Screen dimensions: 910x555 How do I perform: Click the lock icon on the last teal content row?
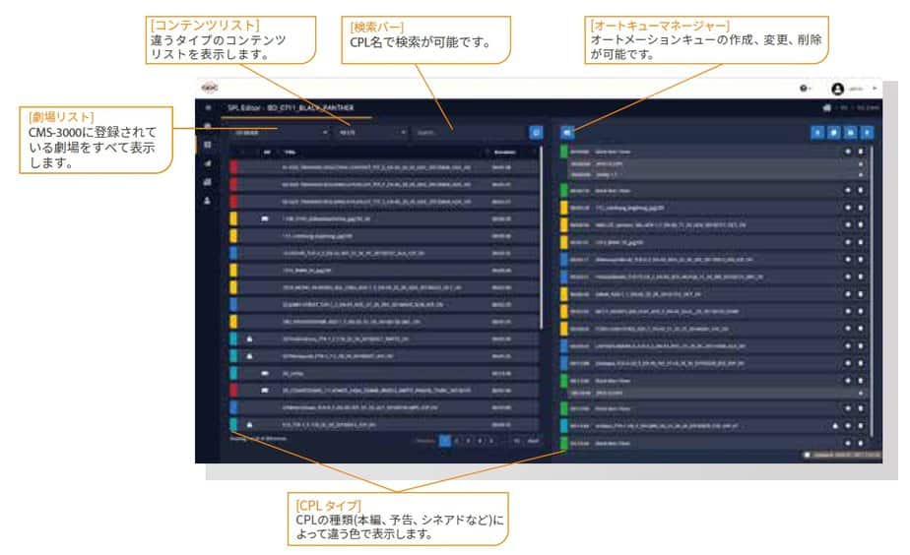[249, 424]
